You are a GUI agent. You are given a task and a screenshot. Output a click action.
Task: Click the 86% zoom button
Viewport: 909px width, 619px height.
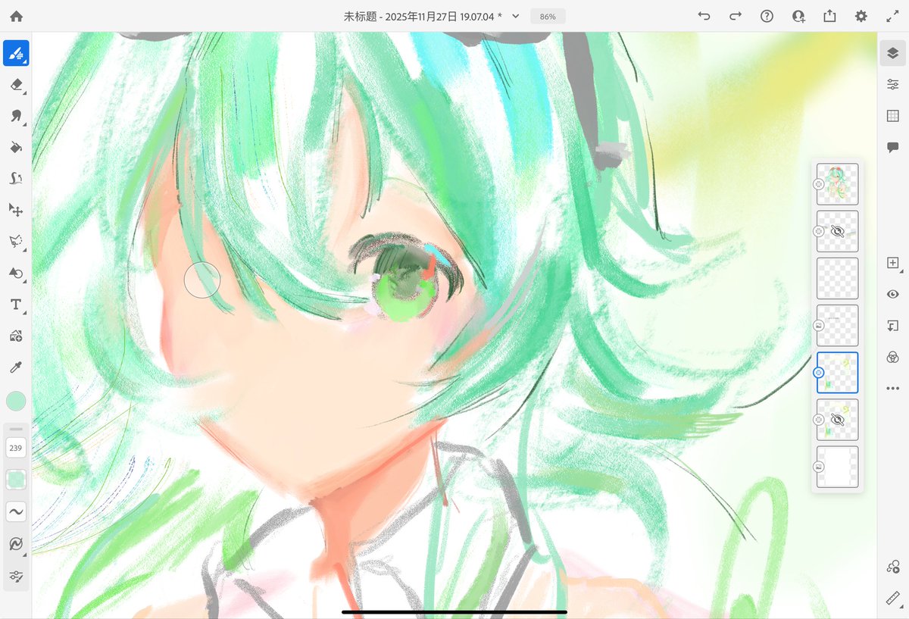pos(547,15)
